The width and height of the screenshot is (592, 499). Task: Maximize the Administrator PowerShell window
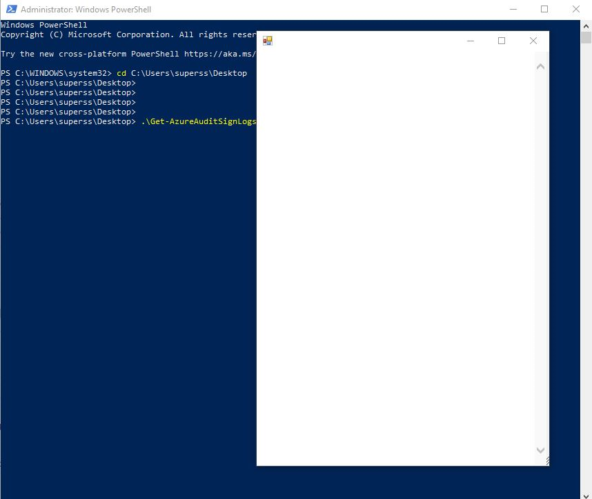[x=544, y=9]
